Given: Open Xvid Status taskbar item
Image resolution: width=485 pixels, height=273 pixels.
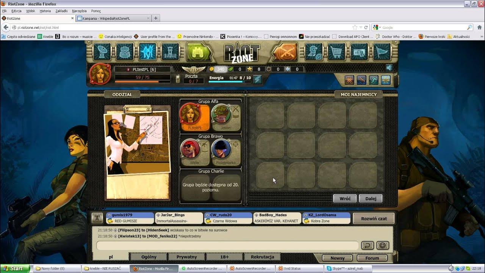Looking at the screenshot, I should click(x=300, y=268).
